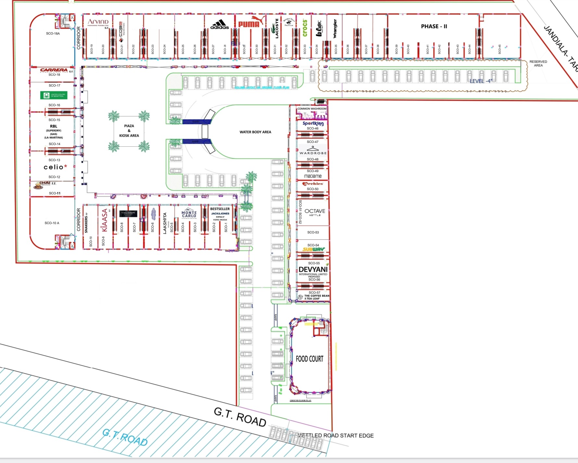This screenshot has width=578, height=463.
Task: Click the black Octave logo near SCO-8
Action: click(x=129, y=213)
